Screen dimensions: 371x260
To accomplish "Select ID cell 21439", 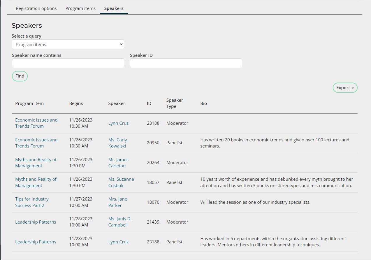I will [x=153, y=222].
